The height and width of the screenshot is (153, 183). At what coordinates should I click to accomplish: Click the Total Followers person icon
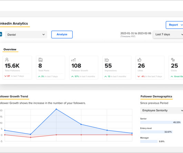point(7,60)
